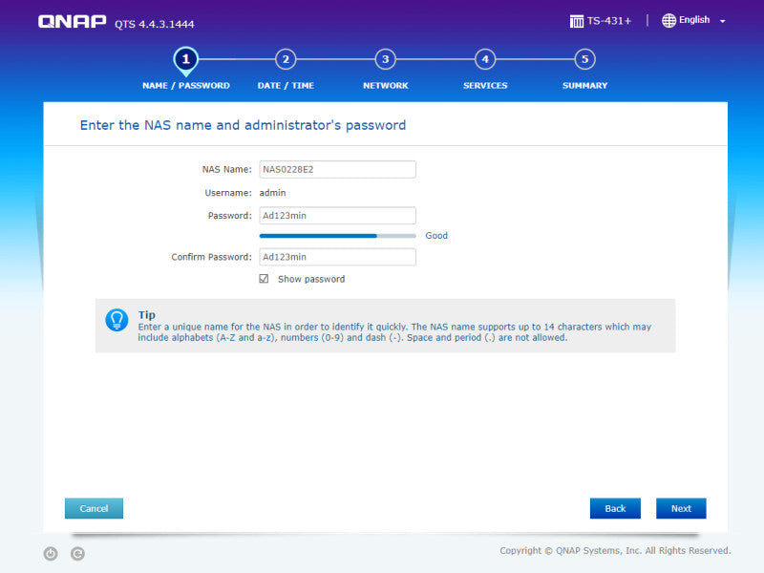Focus the NAS Name input field
This screenshot has height=573, width=764.
(x=338, y=169)
